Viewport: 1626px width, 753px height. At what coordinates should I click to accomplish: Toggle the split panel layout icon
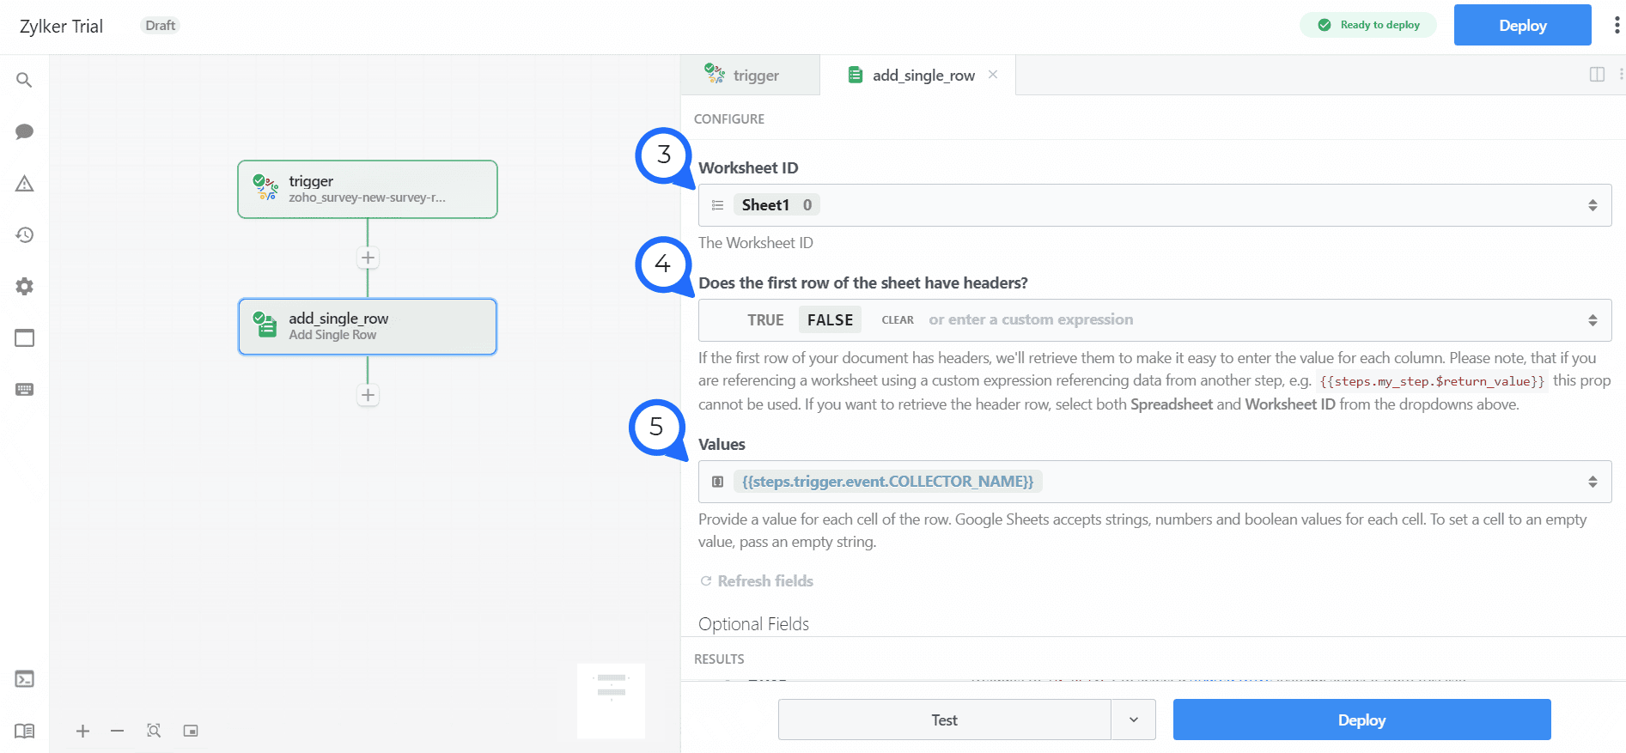[x=1597, y=75]
